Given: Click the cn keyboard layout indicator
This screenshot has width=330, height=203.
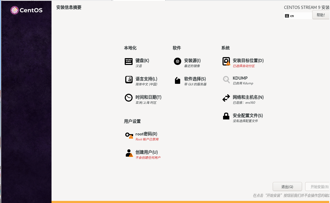Looking at the screenshot, I should point(298,16).
